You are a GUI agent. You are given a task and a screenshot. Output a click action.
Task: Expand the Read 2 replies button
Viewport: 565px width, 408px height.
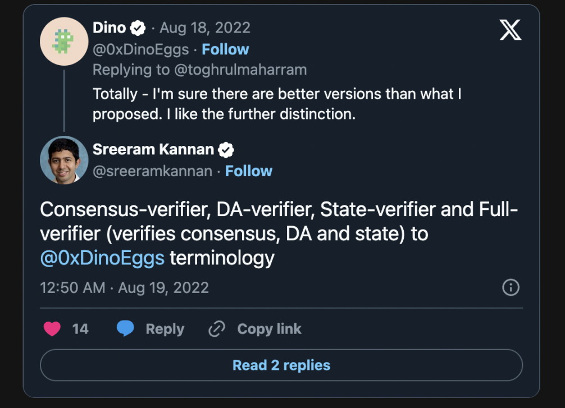pyautogui.click(x=281, y=365)
